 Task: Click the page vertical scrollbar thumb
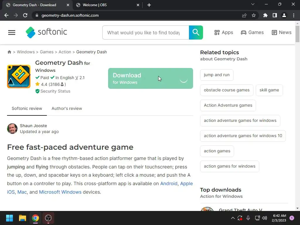[x=297, y=34]
